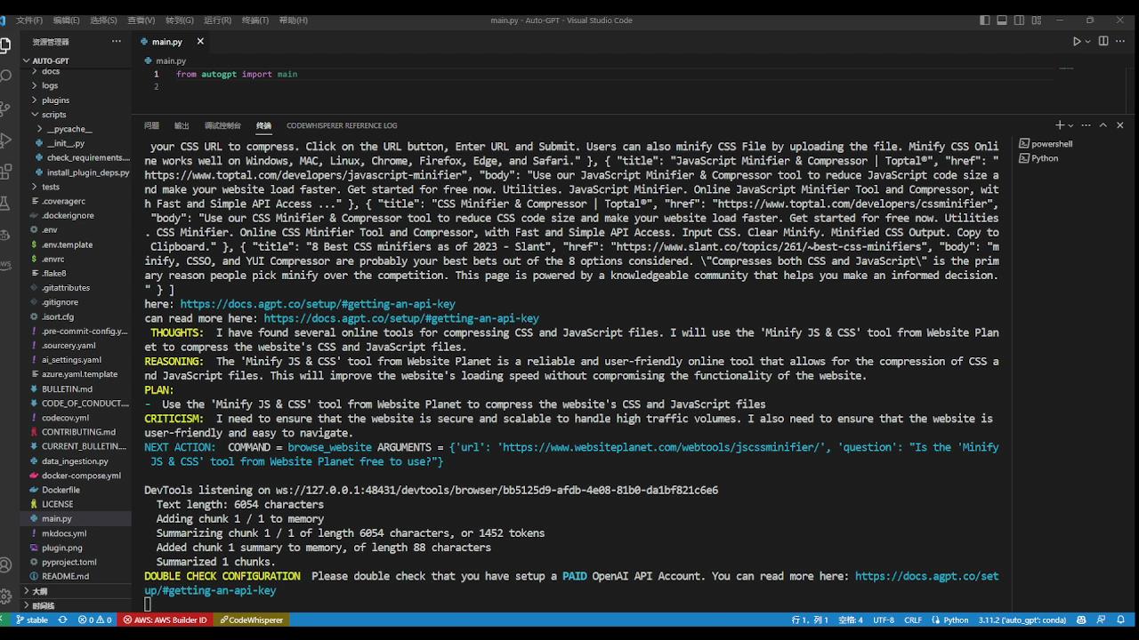Expand the logs folder
Screen dimensions: 1139x640
tap(76, 85)
